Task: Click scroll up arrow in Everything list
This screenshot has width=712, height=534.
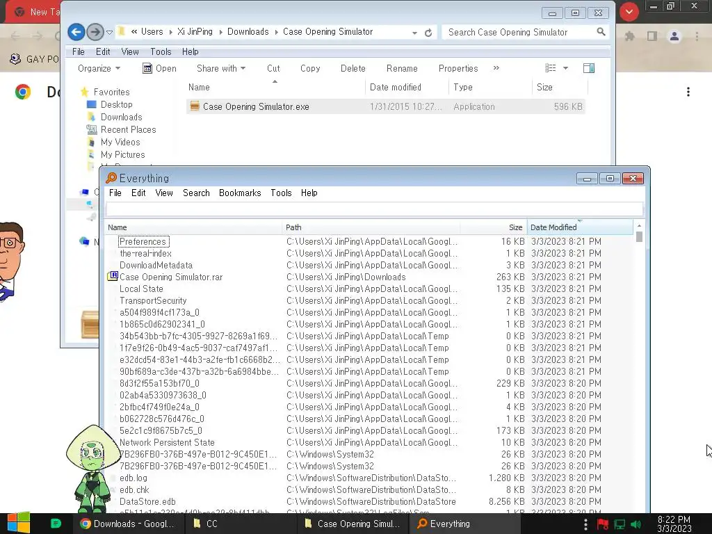Action: tap(639, 226)
